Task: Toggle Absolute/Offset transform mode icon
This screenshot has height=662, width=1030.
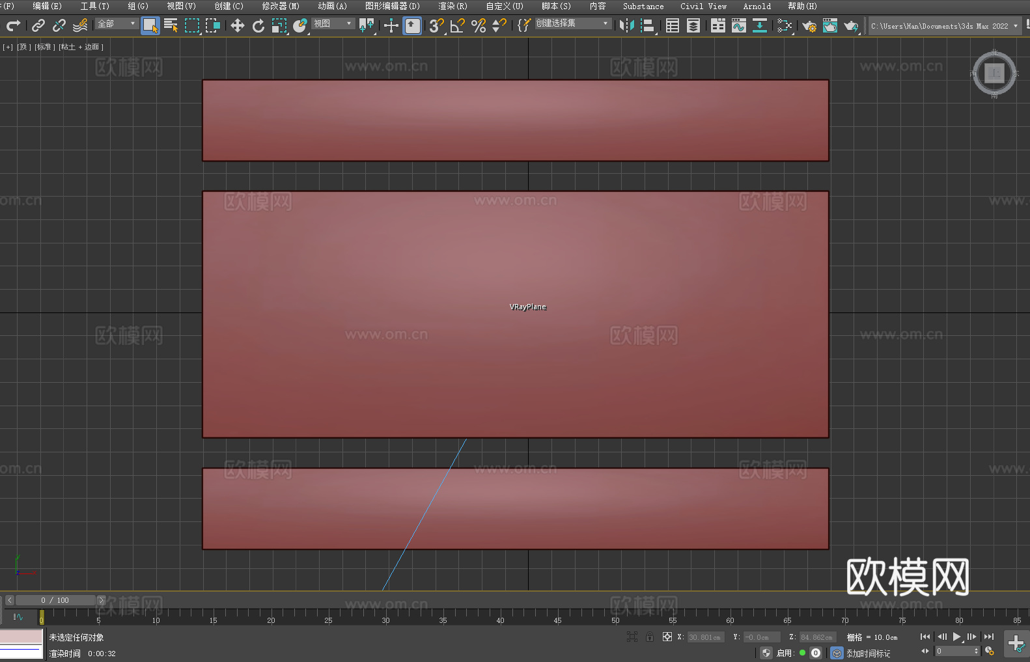Action: 667,637
